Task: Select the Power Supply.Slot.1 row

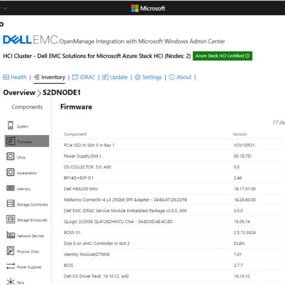Action: (168, 156)
